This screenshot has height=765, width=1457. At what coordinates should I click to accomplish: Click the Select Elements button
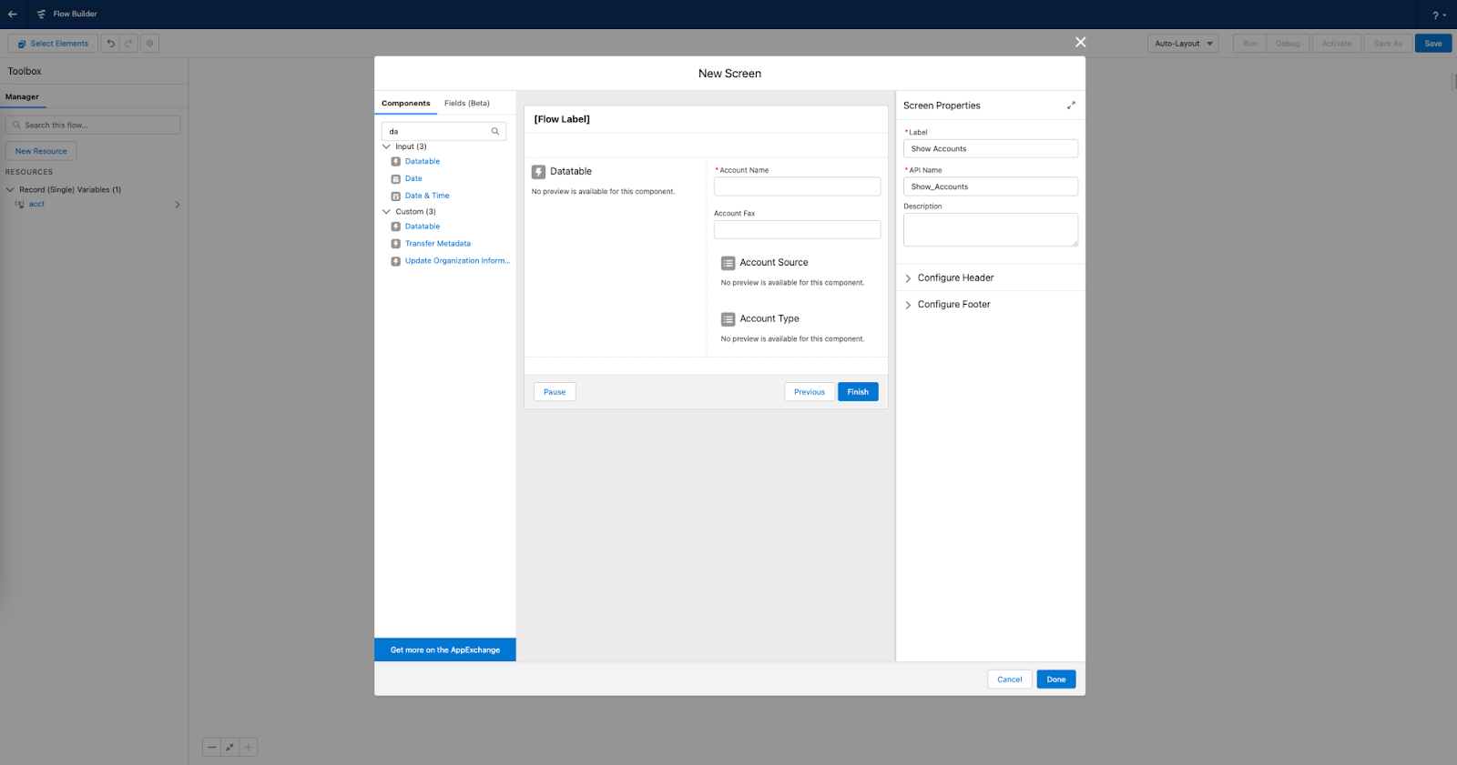[x=53, y=44]
